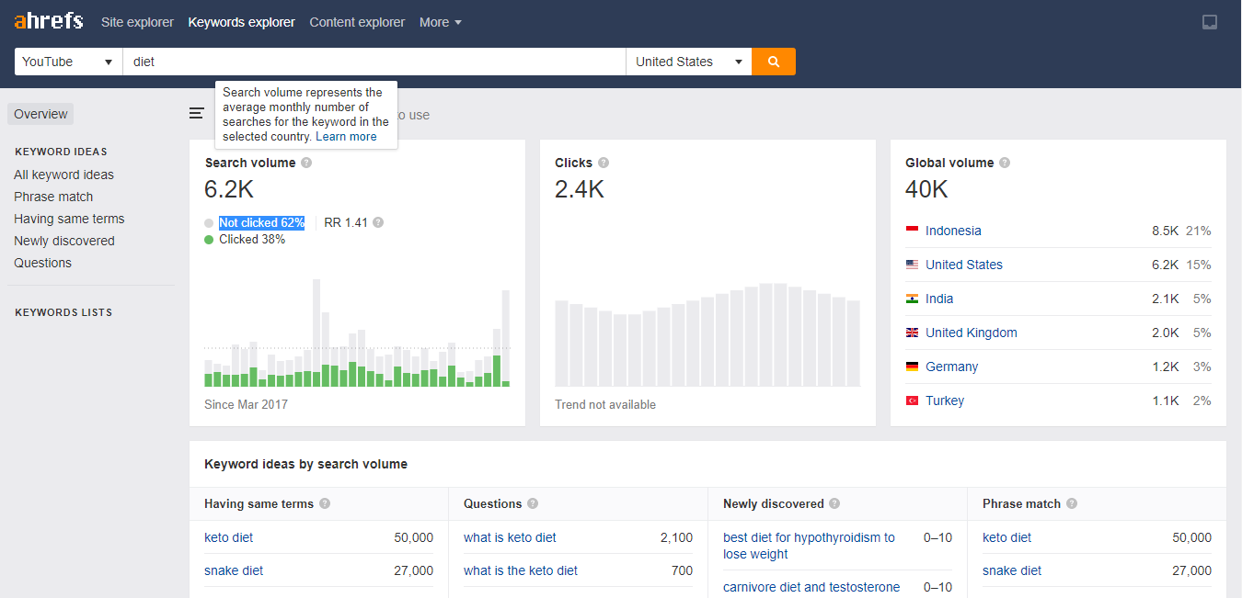1242x598 pixels.
Task: Open the notifications icon in header
Action: pos(1210,22)
